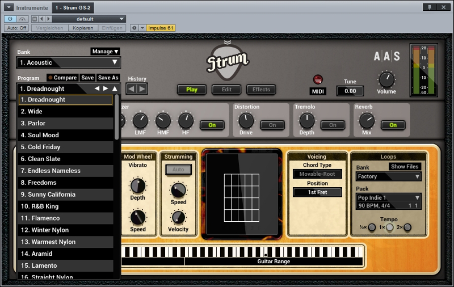Select the 2x tempo radio button
The width and height of the screenshot is (454, 287).
pyautogui.click(x=407, y=227)
